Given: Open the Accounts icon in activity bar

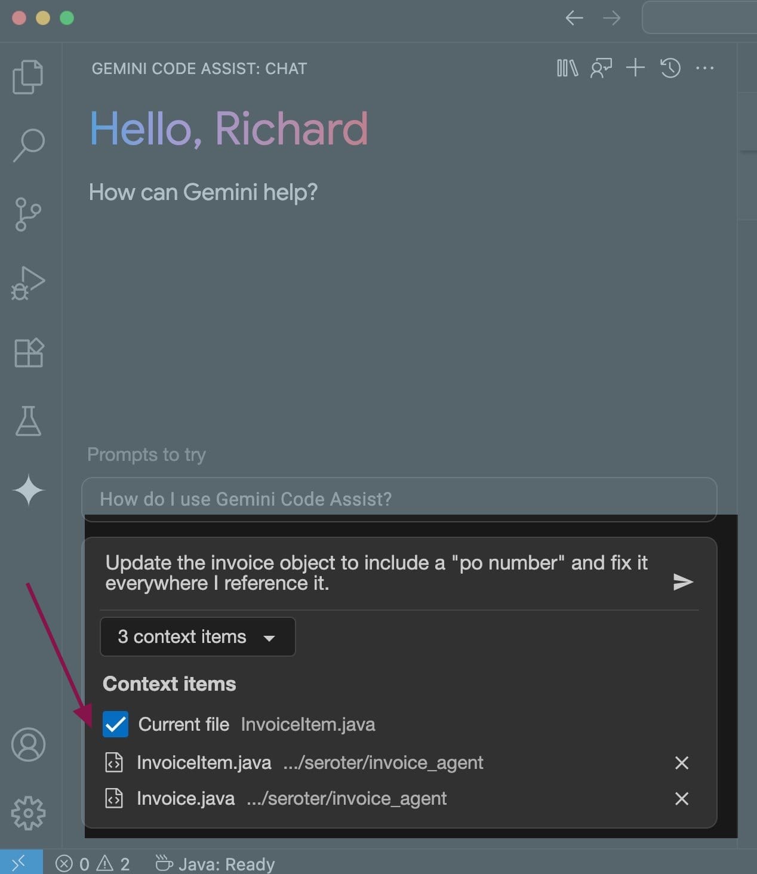Looking at the screenshot, I should coord(28,744).
